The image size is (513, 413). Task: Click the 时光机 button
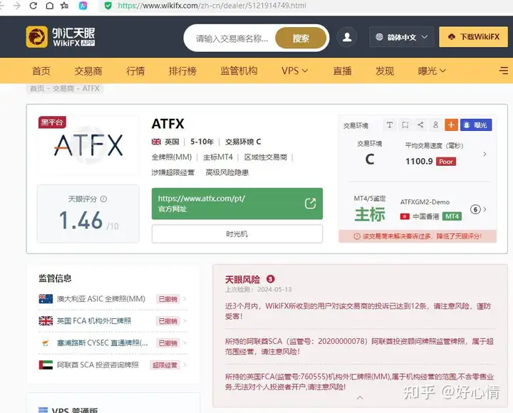tap(237, 234)
